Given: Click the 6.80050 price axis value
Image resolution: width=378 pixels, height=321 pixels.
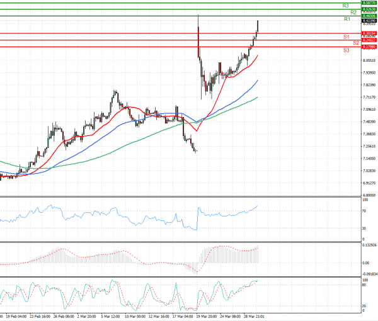Looking at the screenshot, I should [x=369, y=195].
